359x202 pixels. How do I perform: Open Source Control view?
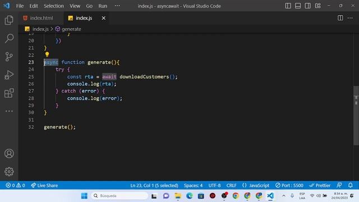coord(9,57)
